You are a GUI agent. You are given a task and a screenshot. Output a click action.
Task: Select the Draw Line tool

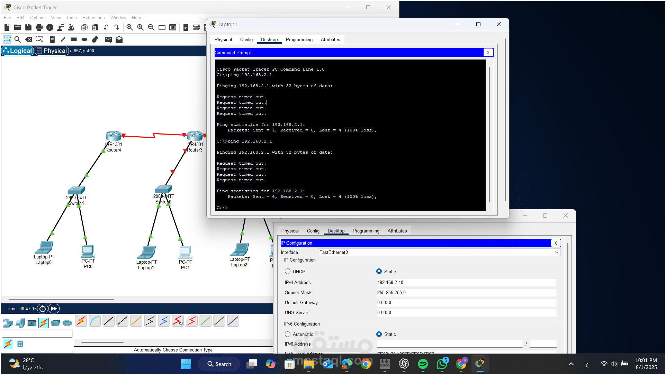coord(63,39)
